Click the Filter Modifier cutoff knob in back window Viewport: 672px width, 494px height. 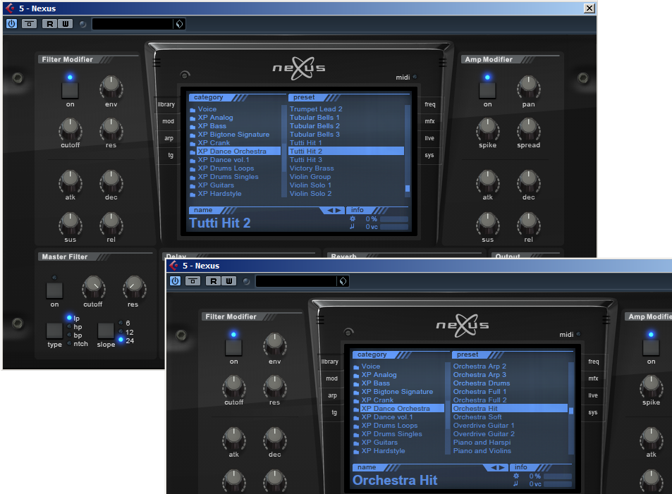(x=70, y=129)
